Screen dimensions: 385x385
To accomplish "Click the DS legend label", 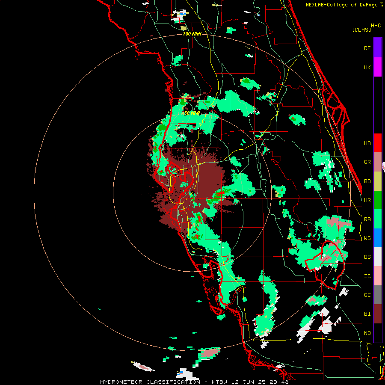I will click(367, 257).
